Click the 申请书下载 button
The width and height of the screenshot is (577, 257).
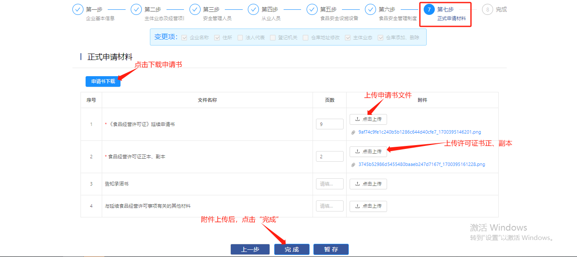point(103,81)
